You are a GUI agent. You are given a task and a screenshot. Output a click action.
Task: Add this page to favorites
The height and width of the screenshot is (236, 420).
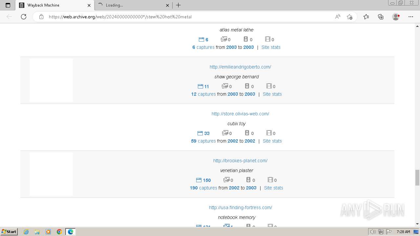tap(349, 17)
